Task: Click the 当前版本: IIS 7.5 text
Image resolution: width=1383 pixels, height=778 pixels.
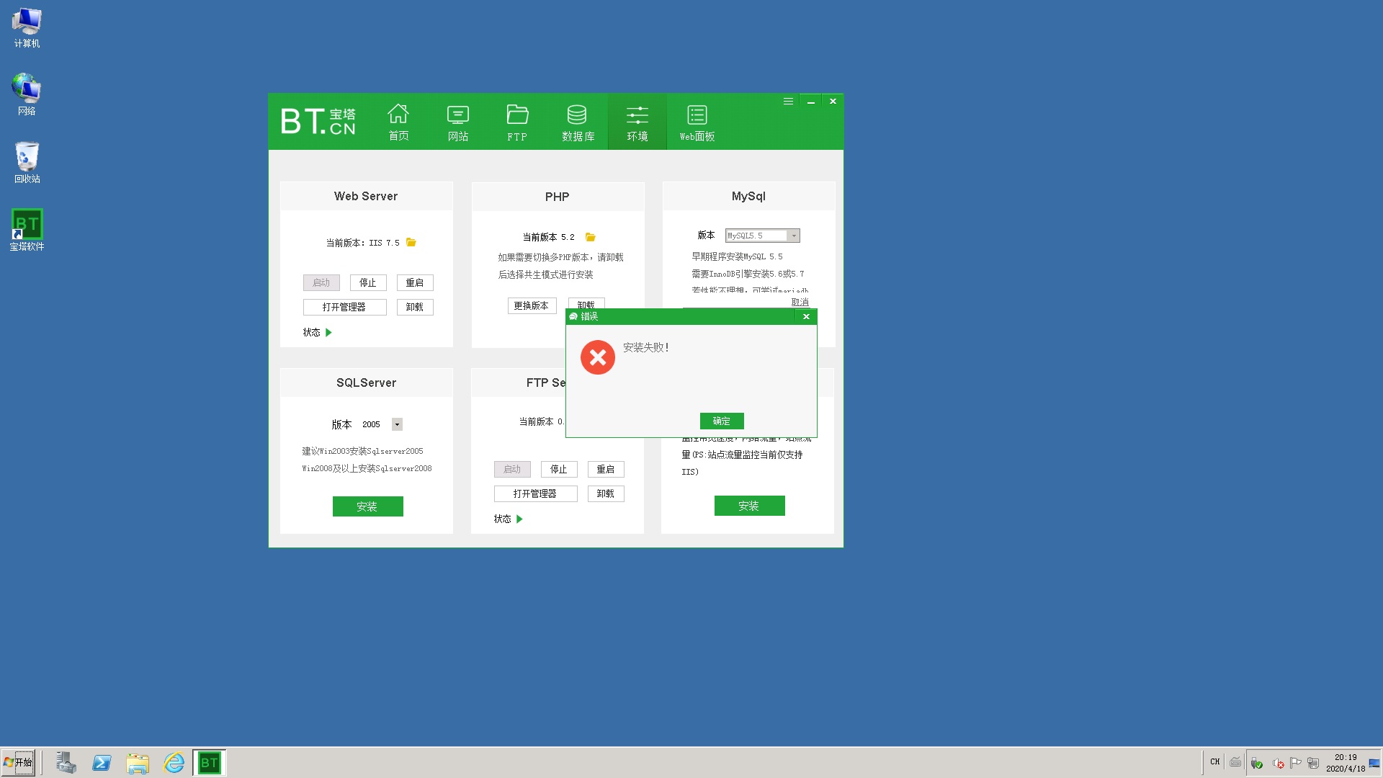Action: 362,243
